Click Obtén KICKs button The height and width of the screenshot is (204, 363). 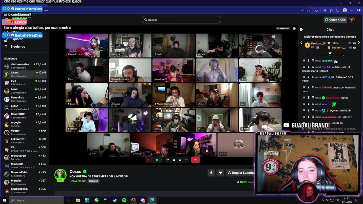(335, 20)
